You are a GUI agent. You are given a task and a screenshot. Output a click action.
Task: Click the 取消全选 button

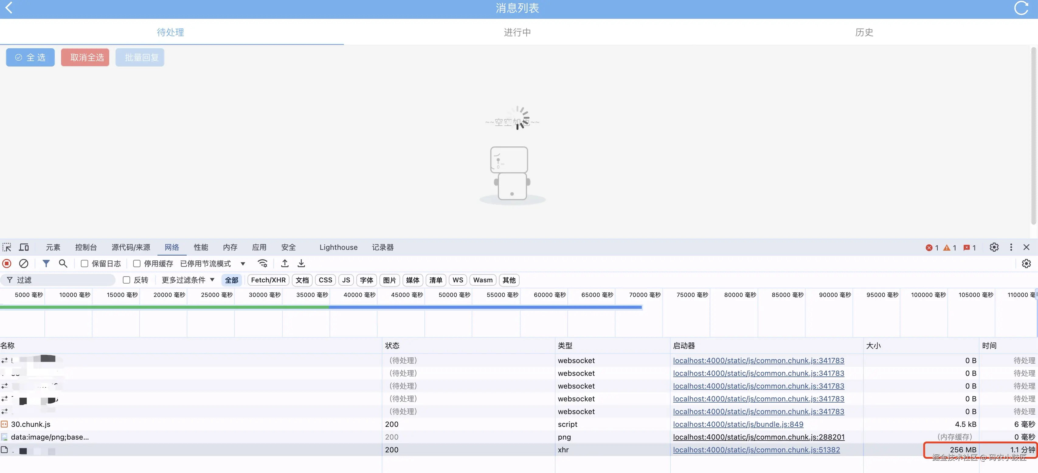pyautogui.click(x=85, y=57)
